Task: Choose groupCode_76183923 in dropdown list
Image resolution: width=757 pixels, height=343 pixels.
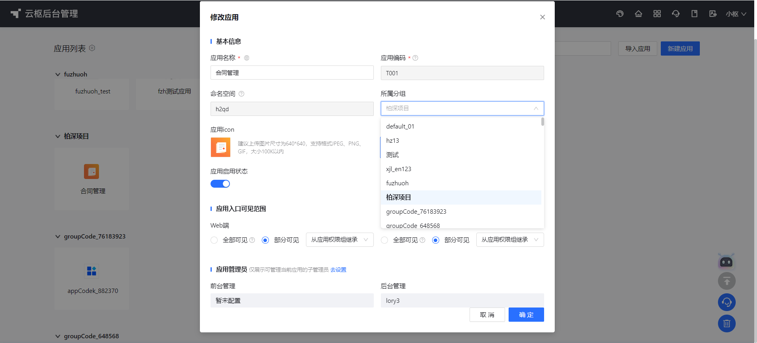Action: pos(461,212)
